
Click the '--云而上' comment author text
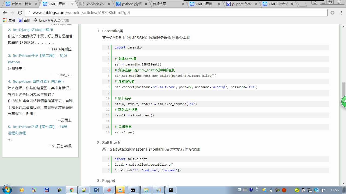65,120
